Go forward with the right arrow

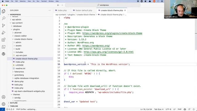[62, 5]
